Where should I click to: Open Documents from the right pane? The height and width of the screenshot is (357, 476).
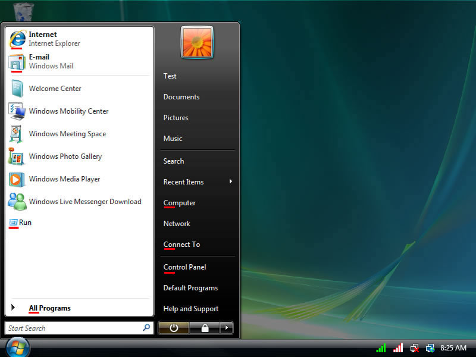point(181,97)
